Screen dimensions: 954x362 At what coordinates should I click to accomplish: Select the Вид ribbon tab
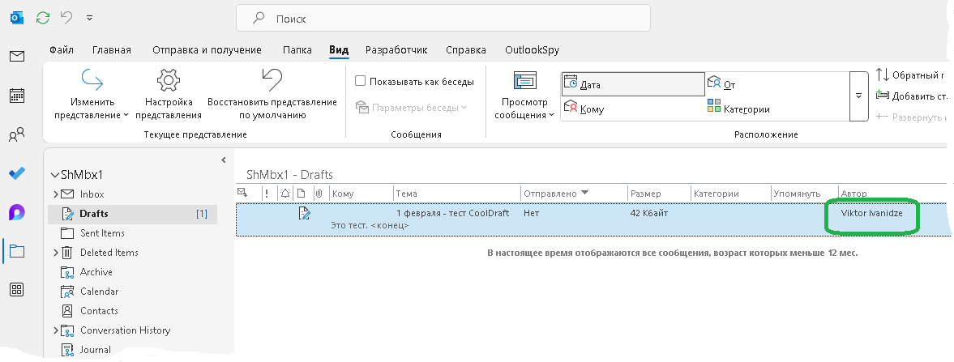click(339, 50)
